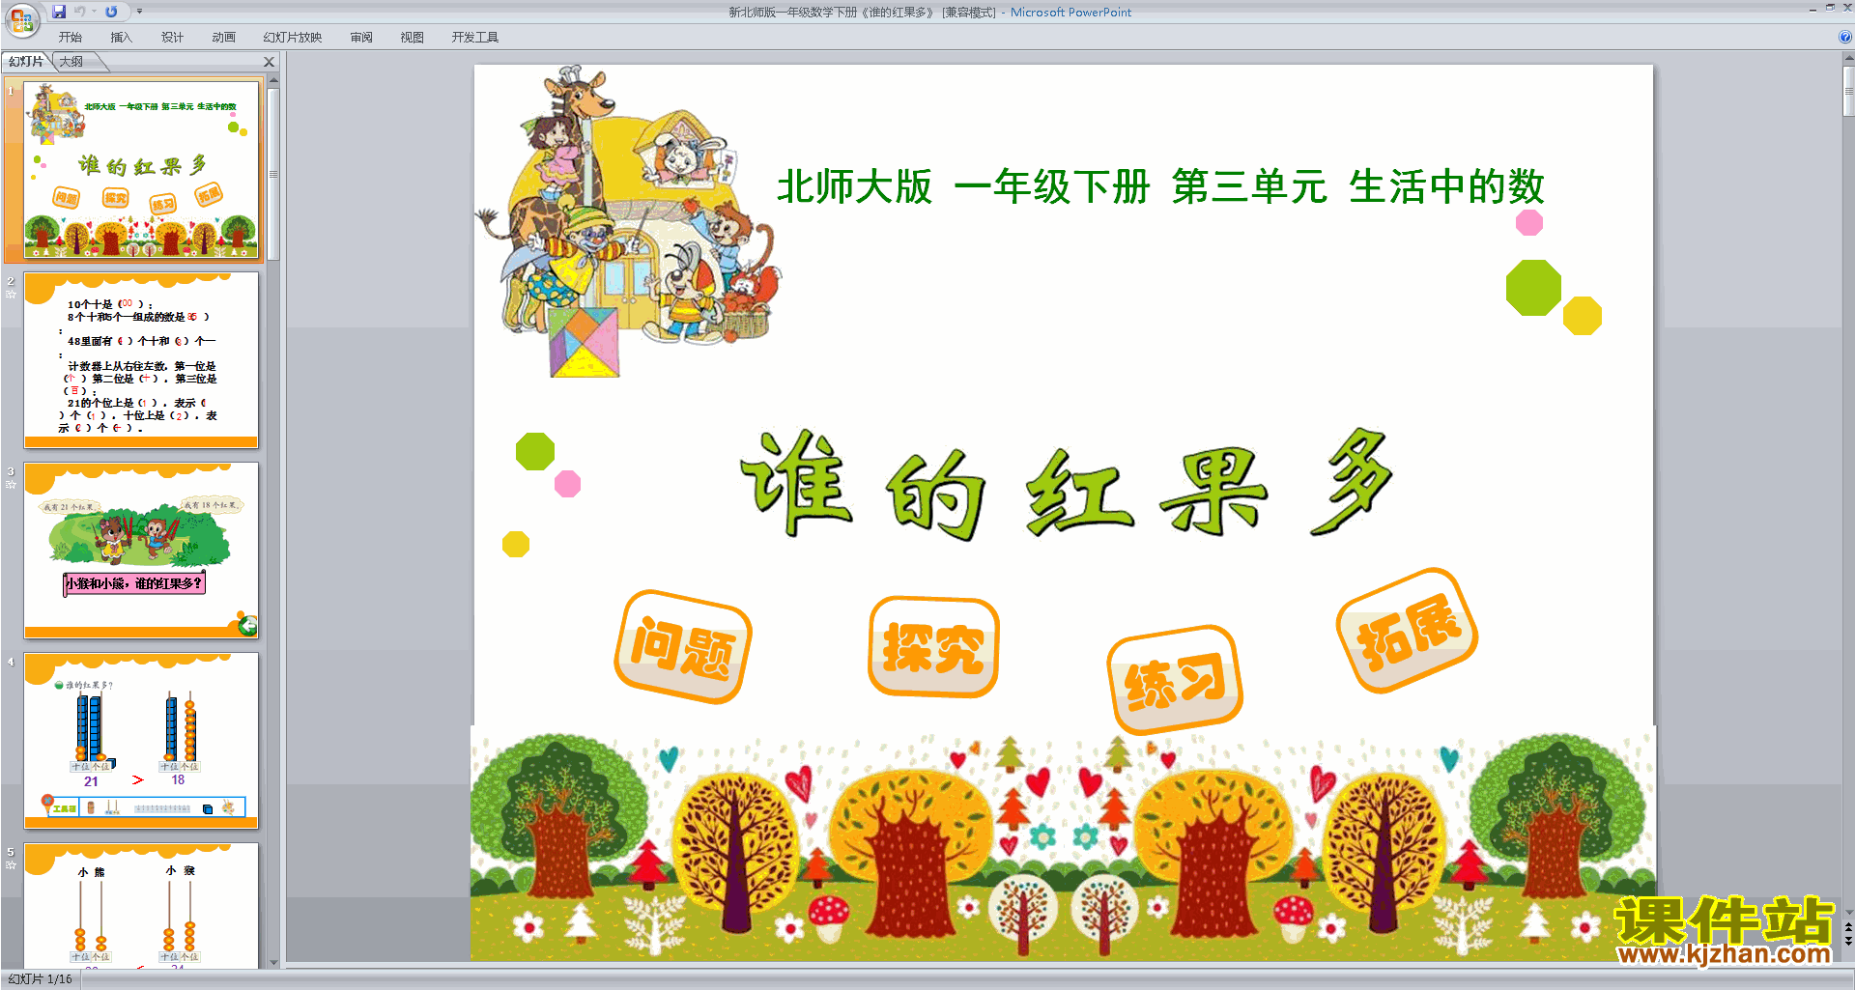The height and width of the screenshot is (990, 1855).
Task: Go to next slide double-arrow button
Action: (1848, 941)
